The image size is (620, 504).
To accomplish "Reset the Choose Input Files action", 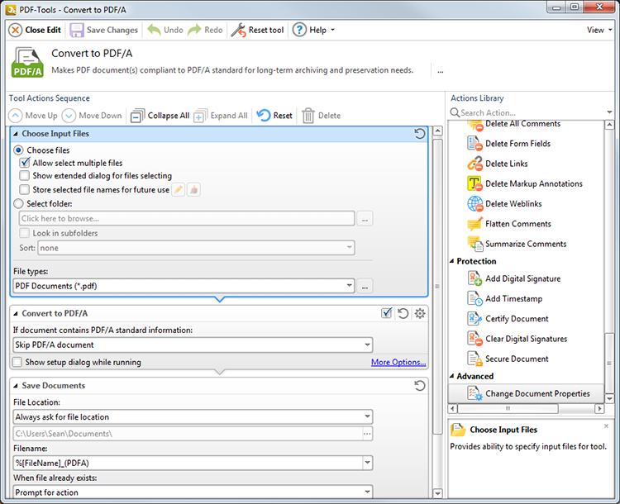I will click(x=419, y=134).
